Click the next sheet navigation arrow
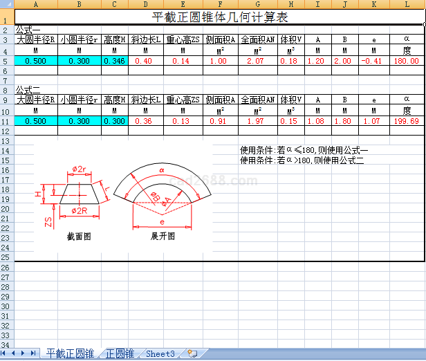The image size is (426, 361). (x=24, y=353)
